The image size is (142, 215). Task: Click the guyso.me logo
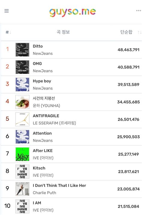pyautogui.click(x=72, y=12)
